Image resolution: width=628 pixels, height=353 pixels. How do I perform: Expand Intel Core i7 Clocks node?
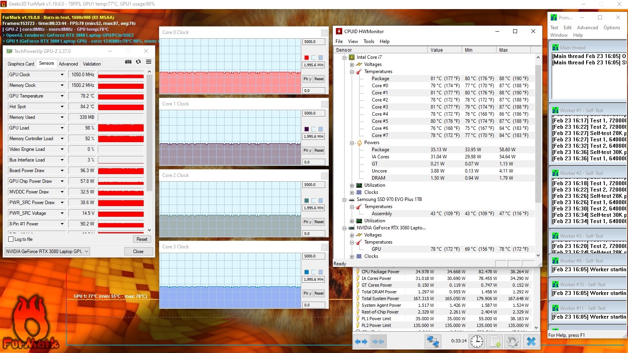point(352,192)
